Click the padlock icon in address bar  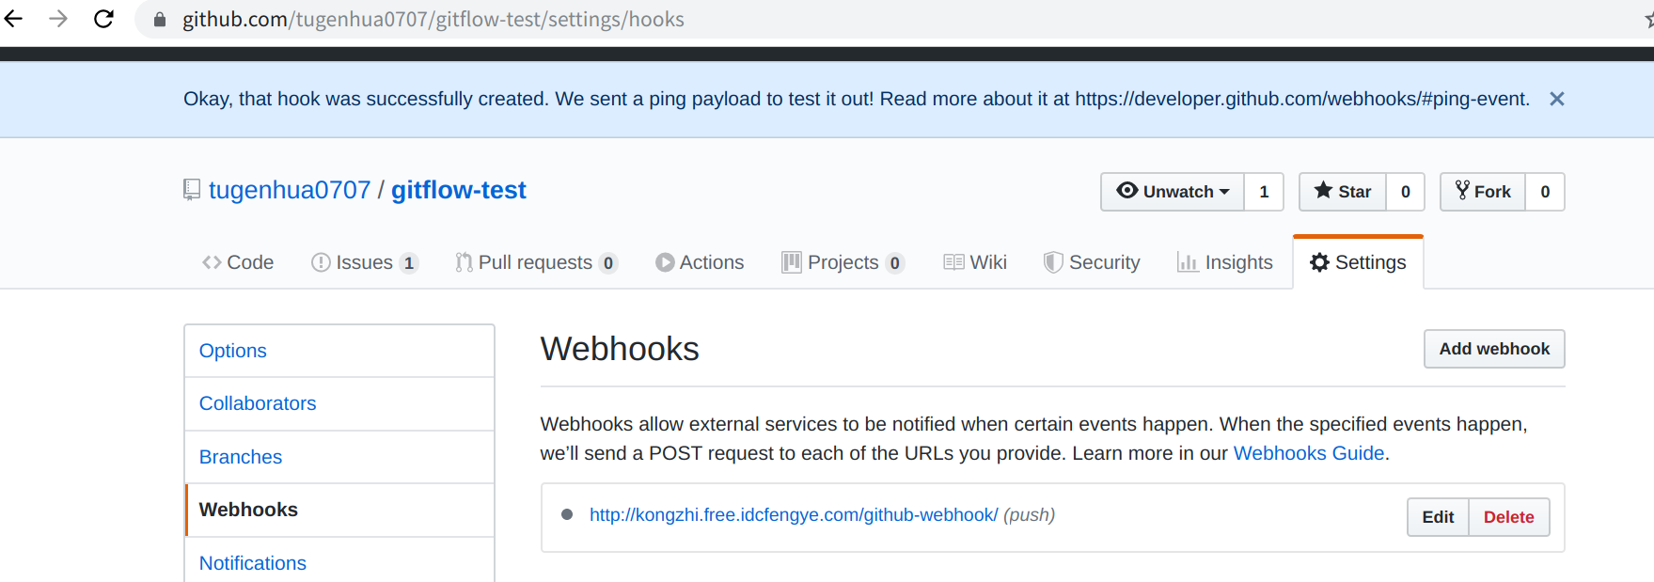click(x=160, y=20)
